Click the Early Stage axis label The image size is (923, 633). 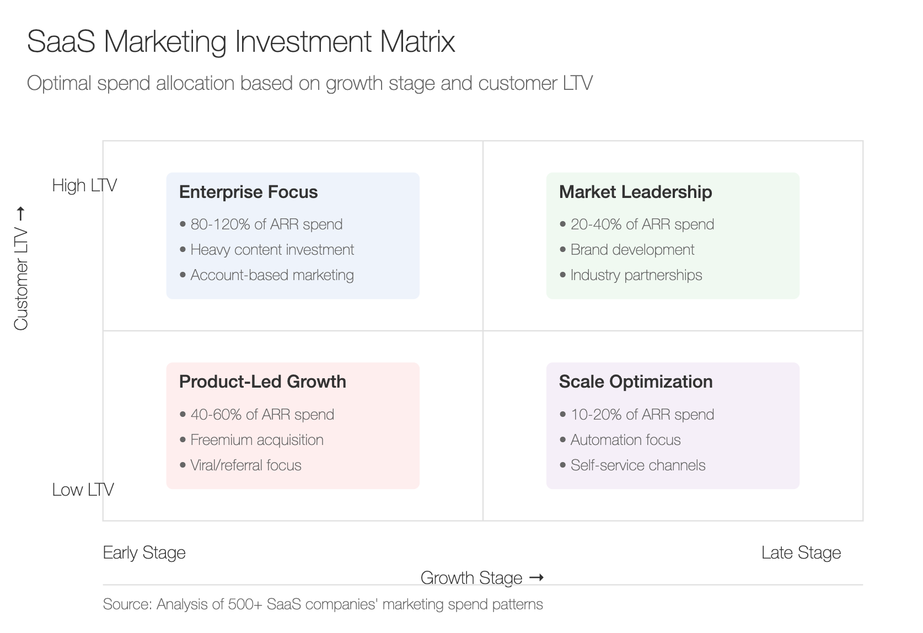(144, 552)
